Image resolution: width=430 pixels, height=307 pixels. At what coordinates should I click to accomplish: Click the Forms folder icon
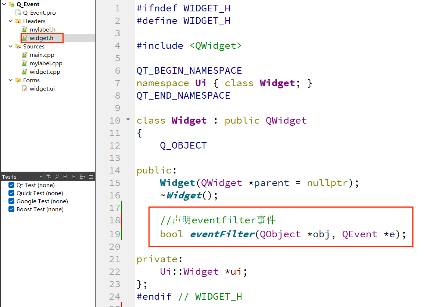[18, 80]
